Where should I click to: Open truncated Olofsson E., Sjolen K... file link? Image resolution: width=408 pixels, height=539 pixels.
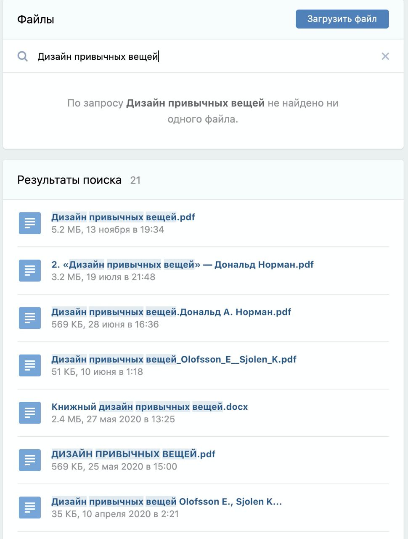(167, 502)
